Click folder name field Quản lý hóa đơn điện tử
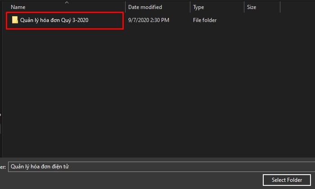315x189 pixels. click(x=162, y=167)
